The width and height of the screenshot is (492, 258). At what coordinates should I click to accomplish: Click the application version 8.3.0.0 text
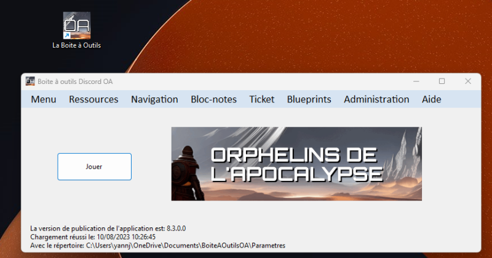108,229
